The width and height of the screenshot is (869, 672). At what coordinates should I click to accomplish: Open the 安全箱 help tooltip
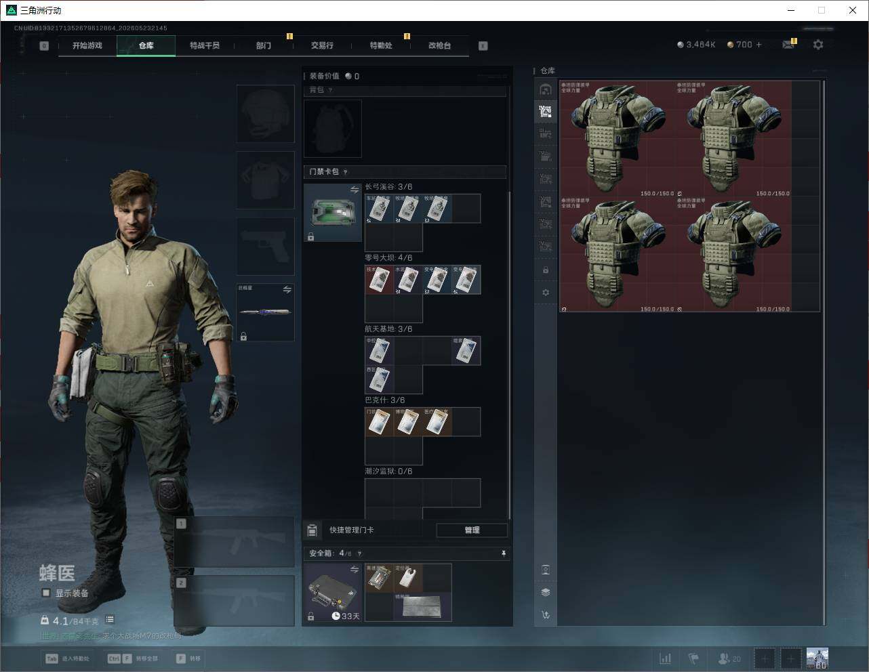tap(359, 553)
